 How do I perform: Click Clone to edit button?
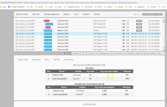click(x=93, y=53)
